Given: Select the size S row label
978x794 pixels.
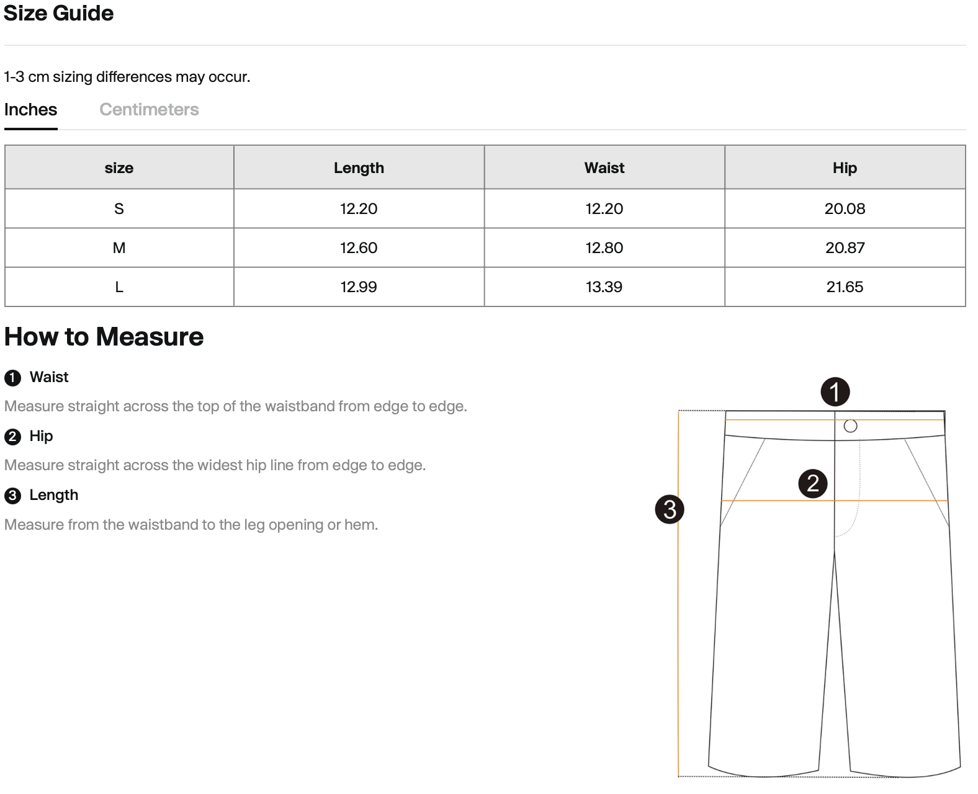Looking at the screenshot, I should click(x=119, y=209).
